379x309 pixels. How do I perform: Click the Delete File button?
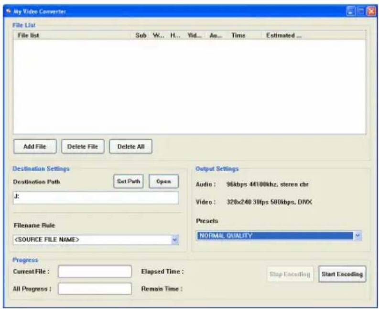click(83, 146)
